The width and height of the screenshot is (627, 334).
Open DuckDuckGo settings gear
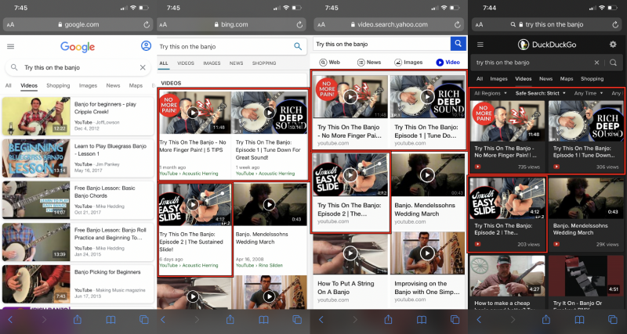(x=613, y=45)
